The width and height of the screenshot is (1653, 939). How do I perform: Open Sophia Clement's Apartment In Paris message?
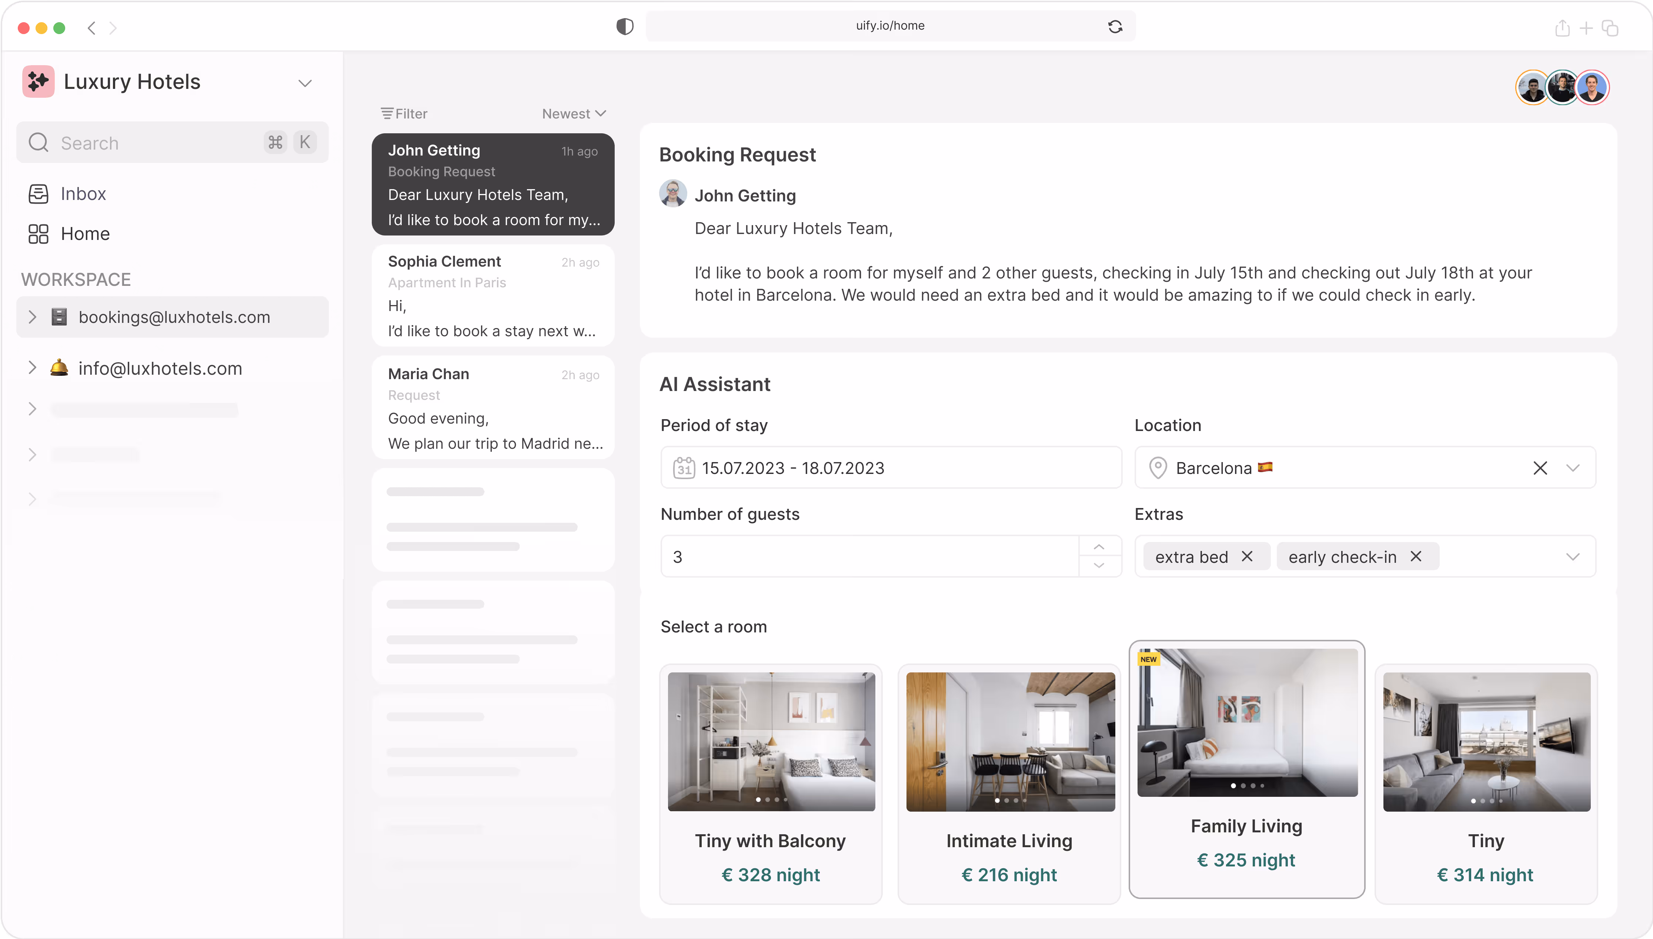493,295
